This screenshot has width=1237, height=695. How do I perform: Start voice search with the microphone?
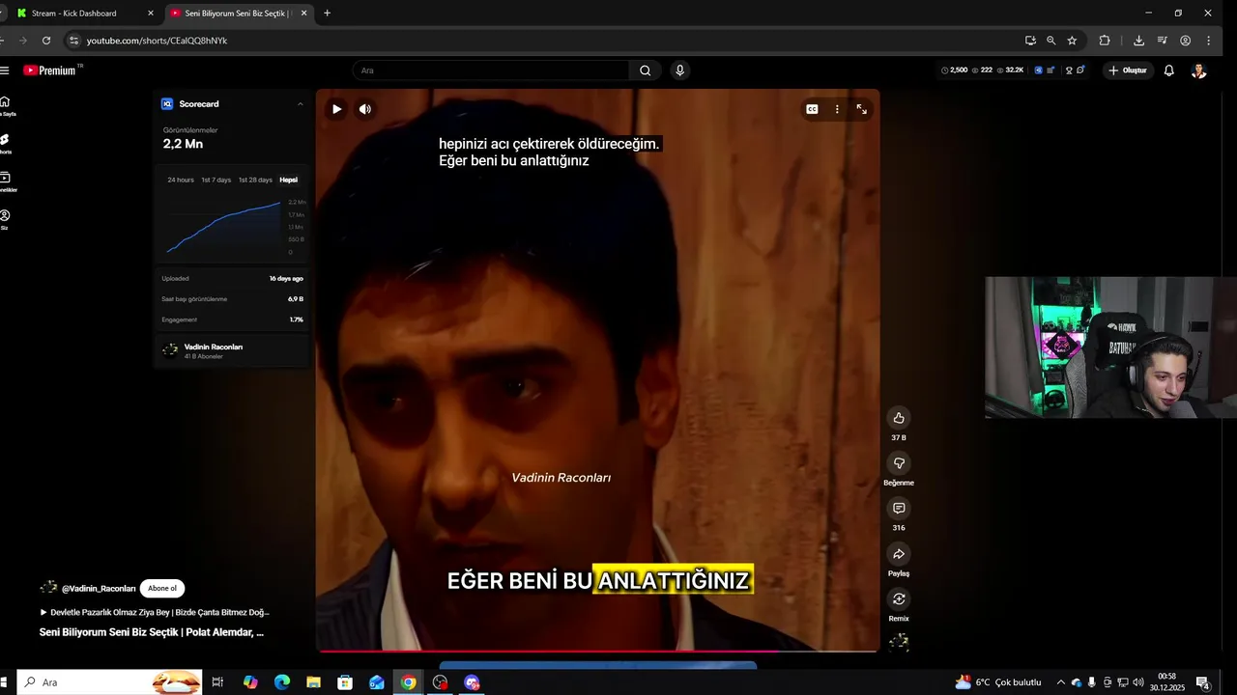click(x=680, y=70)
